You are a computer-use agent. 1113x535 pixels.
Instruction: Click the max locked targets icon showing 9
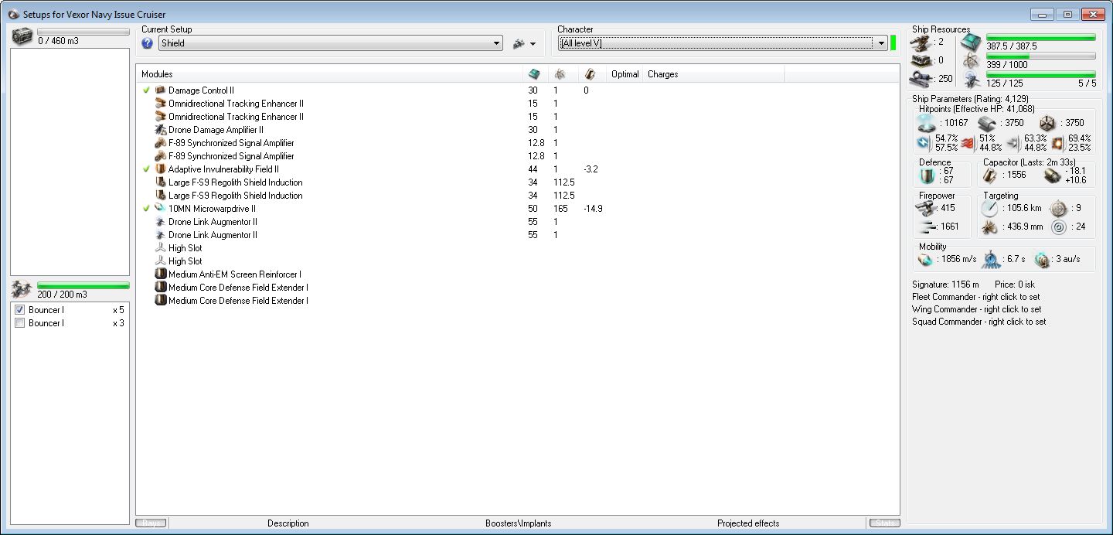click(1058, 208)
